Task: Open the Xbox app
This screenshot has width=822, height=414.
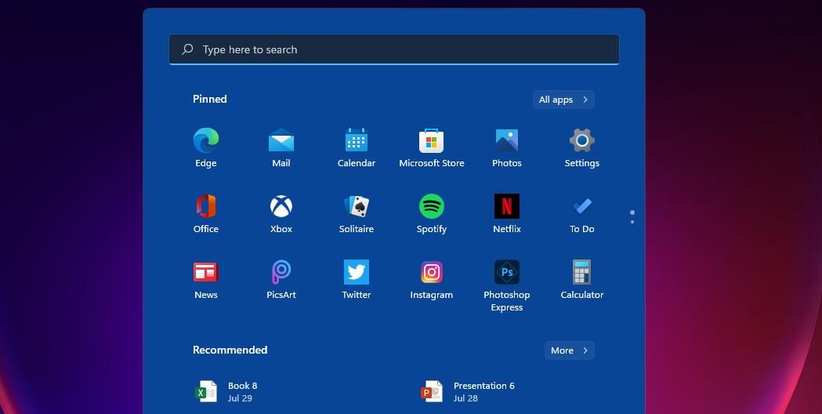Action: pyautogui.click(x=281, y=213)
